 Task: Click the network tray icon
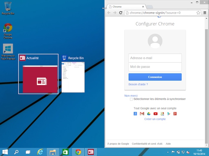coord(183,152)
